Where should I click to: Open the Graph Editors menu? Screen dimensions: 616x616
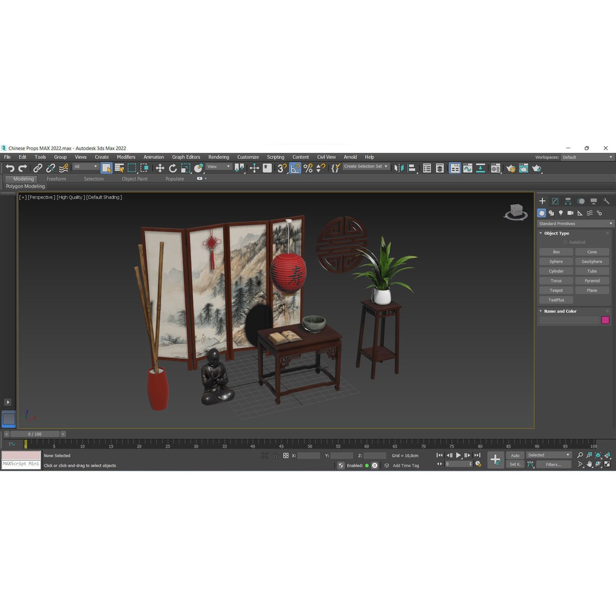coord(186,157)
